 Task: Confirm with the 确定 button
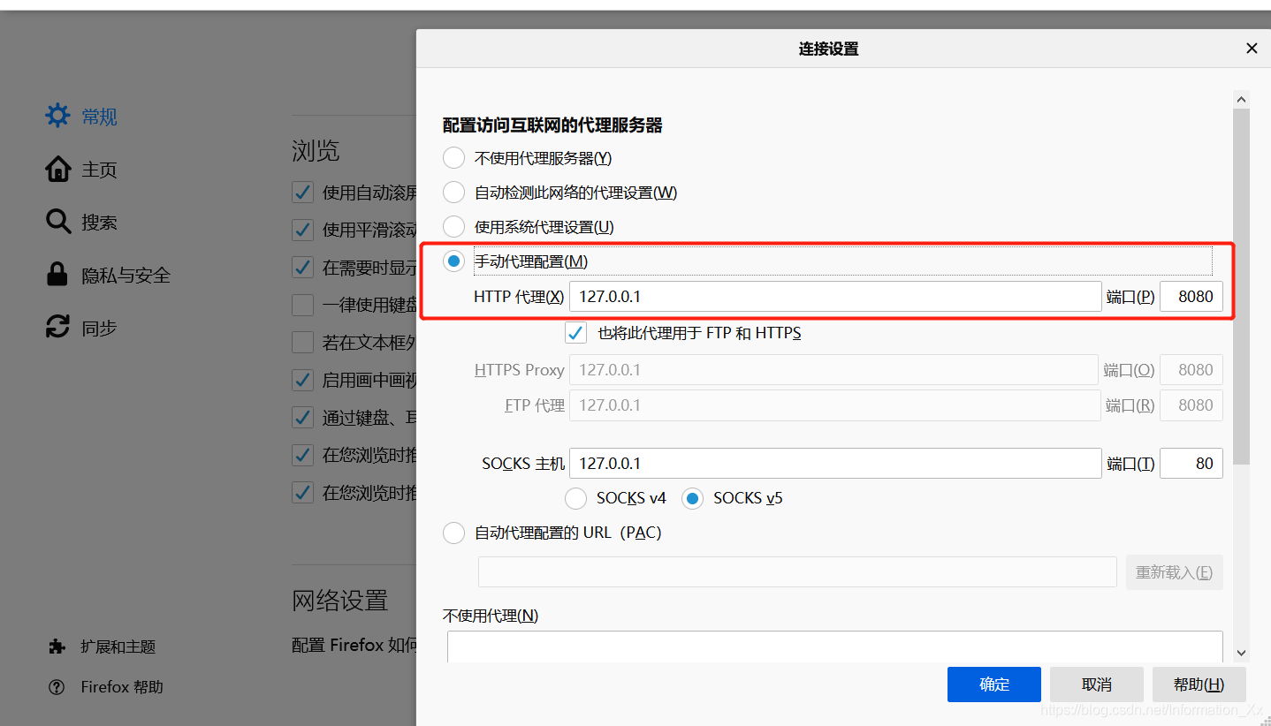(994, 684)
